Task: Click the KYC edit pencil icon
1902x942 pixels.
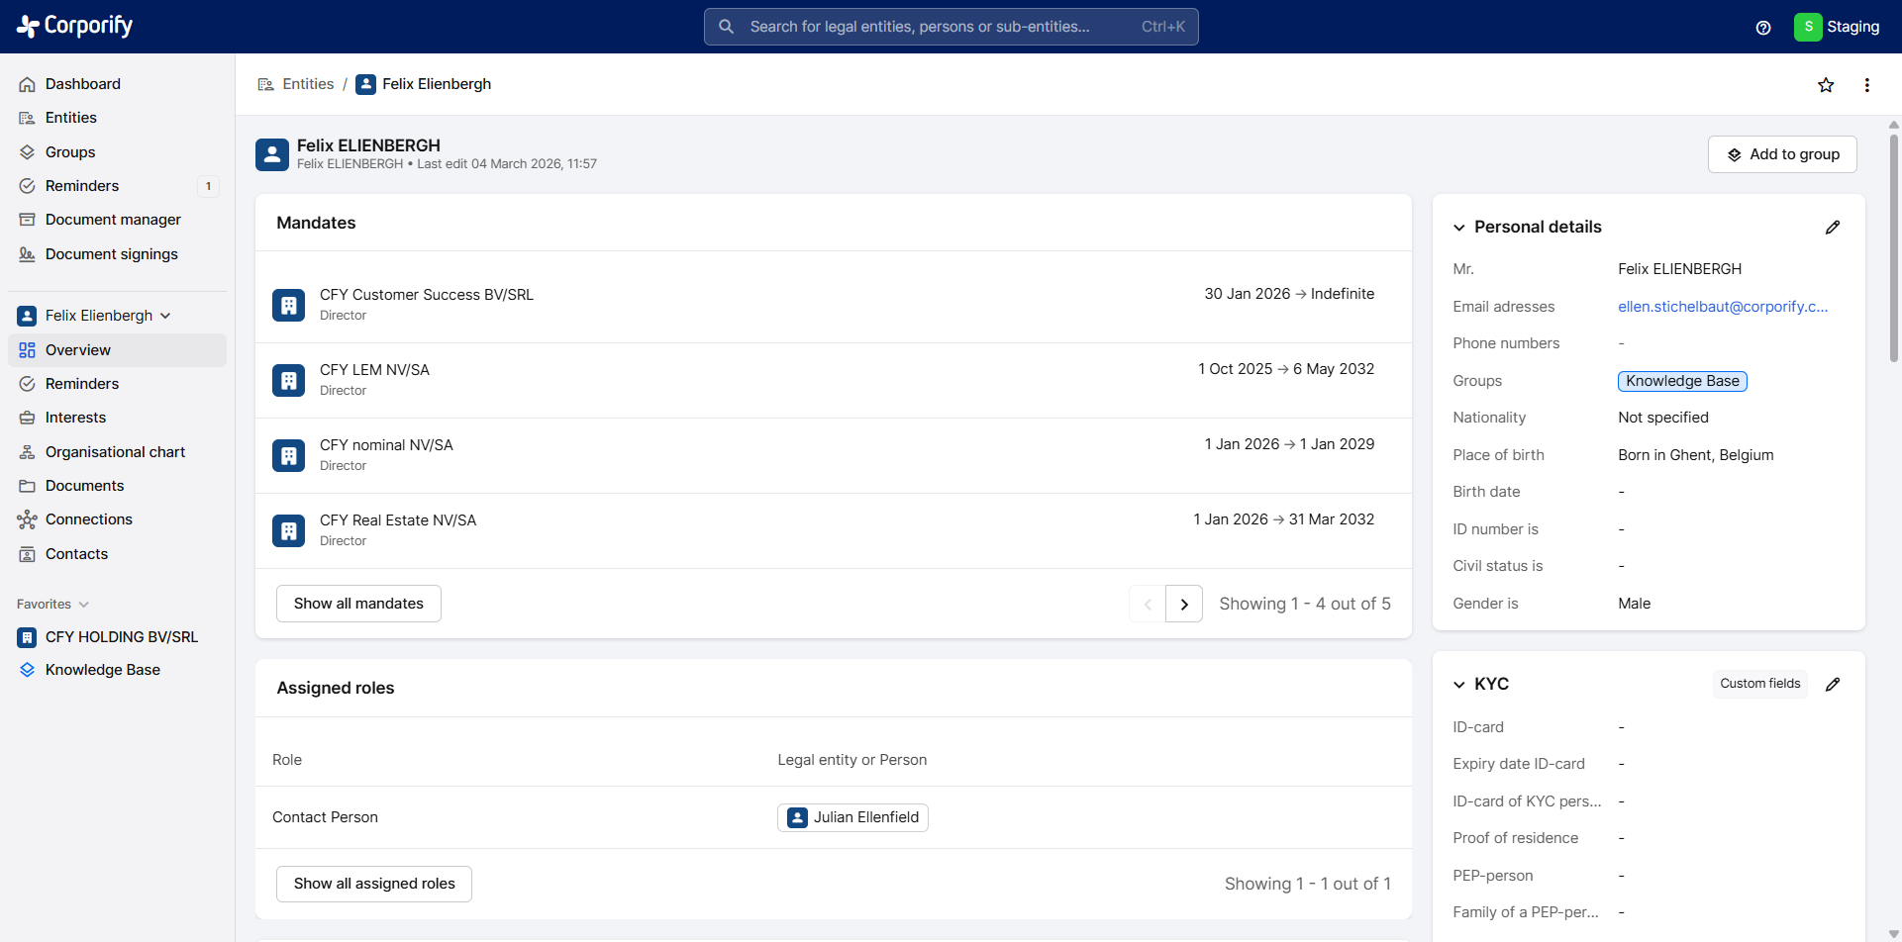Action: 1833,685
